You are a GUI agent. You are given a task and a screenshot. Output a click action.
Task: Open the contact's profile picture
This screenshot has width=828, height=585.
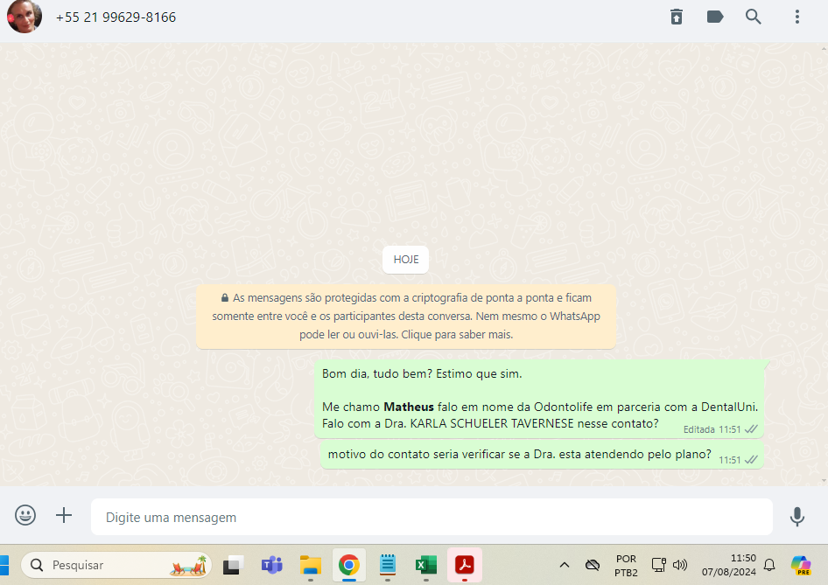(x=24, y=17)
